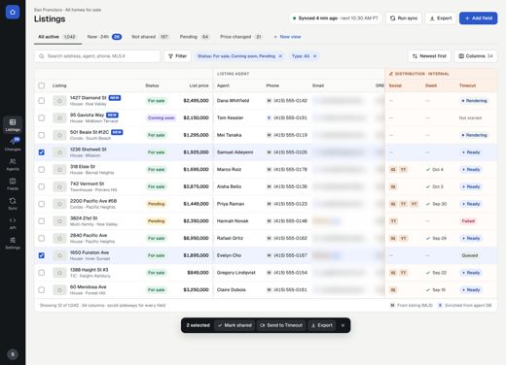Screen dimensions: 506x365
Task: Click the Failed status for 3824 21st St
Action: [468, 221]
